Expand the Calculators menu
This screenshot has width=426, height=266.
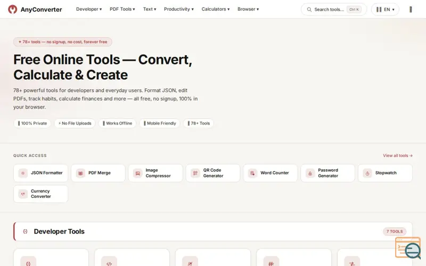(216, 9)
